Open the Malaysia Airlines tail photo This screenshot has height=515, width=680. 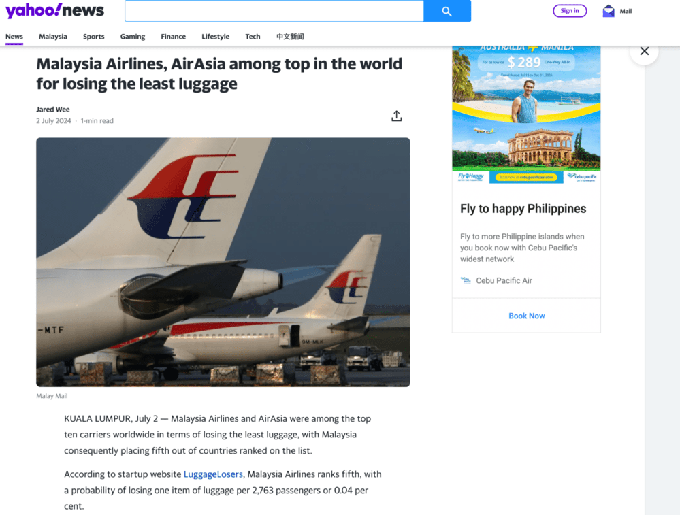[x=223, y=263]
